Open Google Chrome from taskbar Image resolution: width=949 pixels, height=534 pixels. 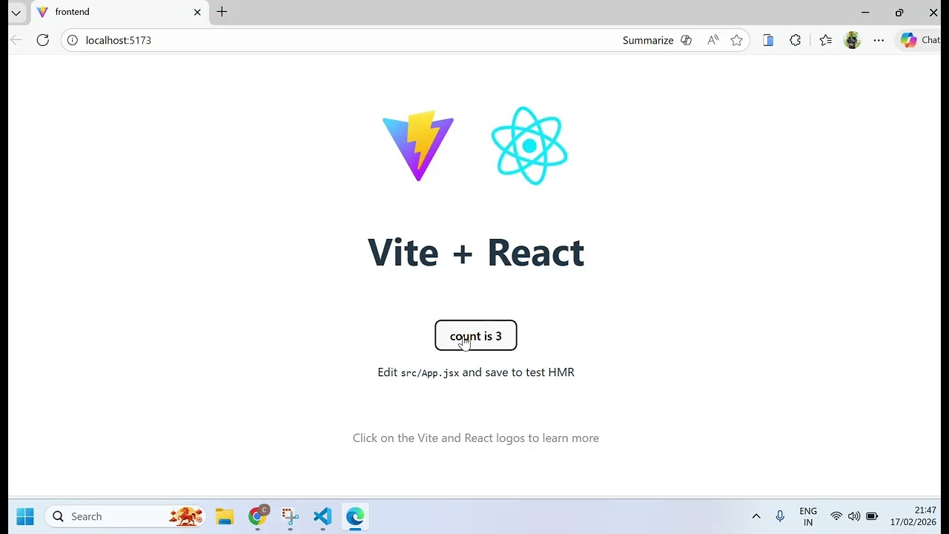point(257,516)
